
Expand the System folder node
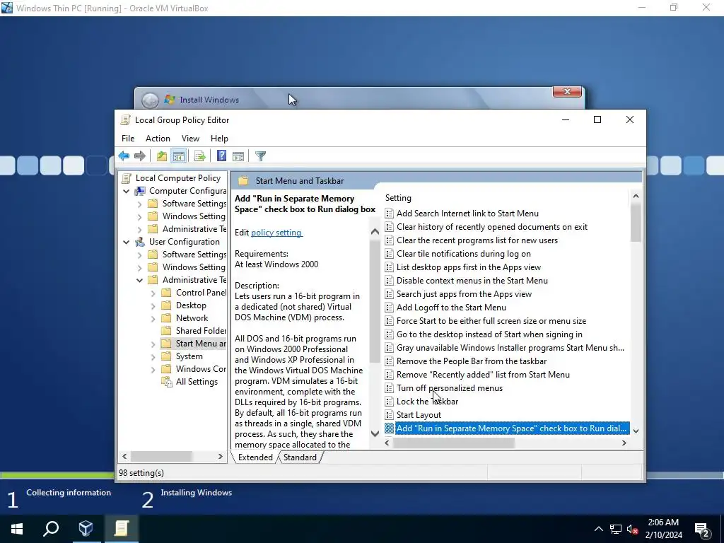click(153, 356)
